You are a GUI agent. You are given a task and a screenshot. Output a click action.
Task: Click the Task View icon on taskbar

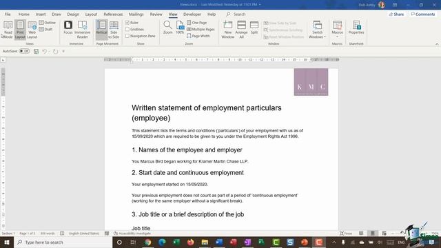133,242
